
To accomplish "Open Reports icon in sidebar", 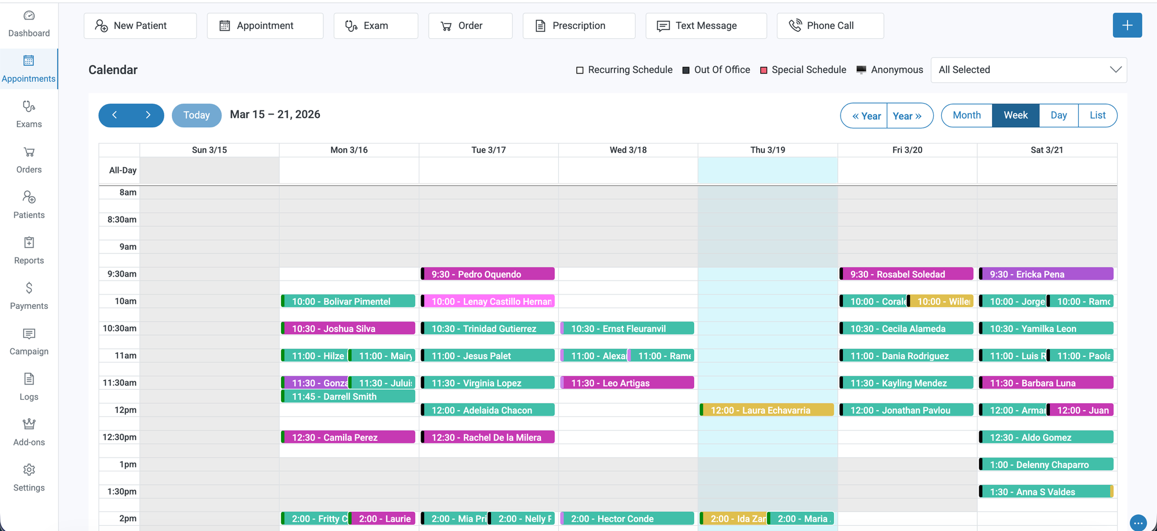I will [29, 243].
